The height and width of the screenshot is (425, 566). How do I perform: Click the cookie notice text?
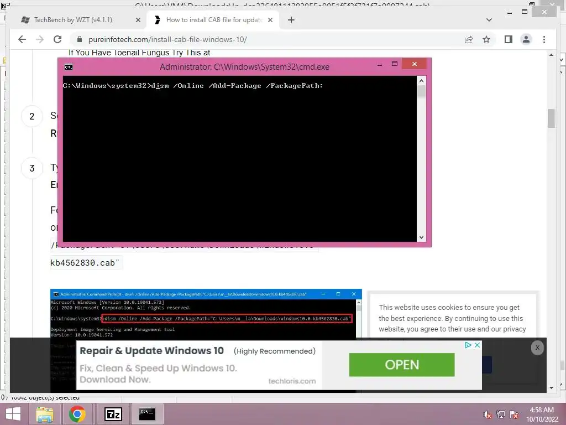click(x=452, y=318)
